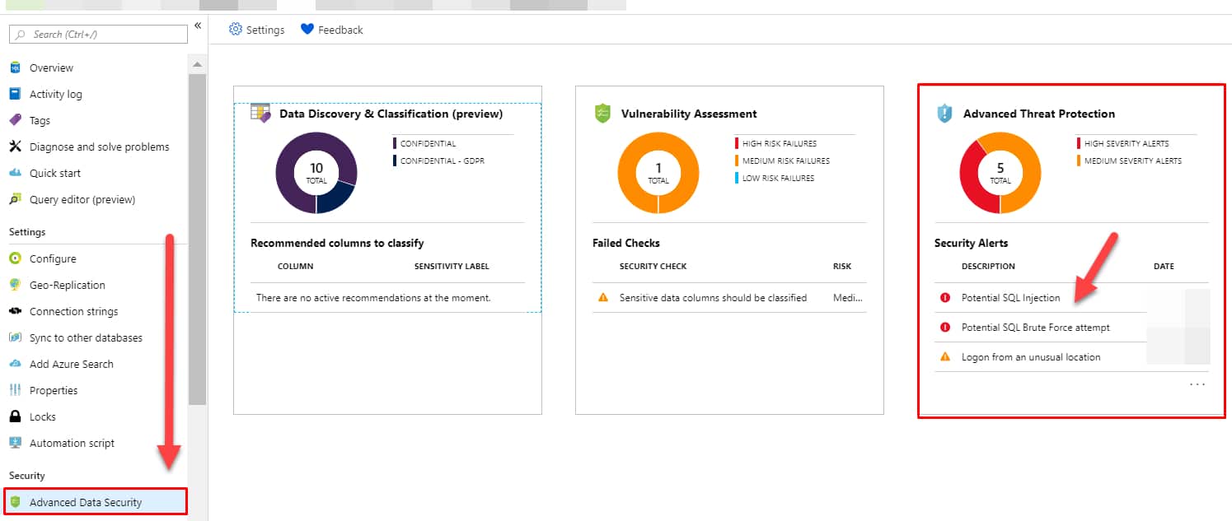
Task: Open the Locks icon under Settings
Action: point(16,416)
